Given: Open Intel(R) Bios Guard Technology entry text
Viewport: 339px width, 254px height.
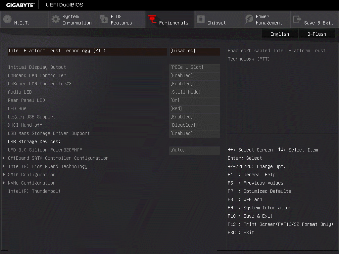Looking at the screenshot, I should coord(48,166).
